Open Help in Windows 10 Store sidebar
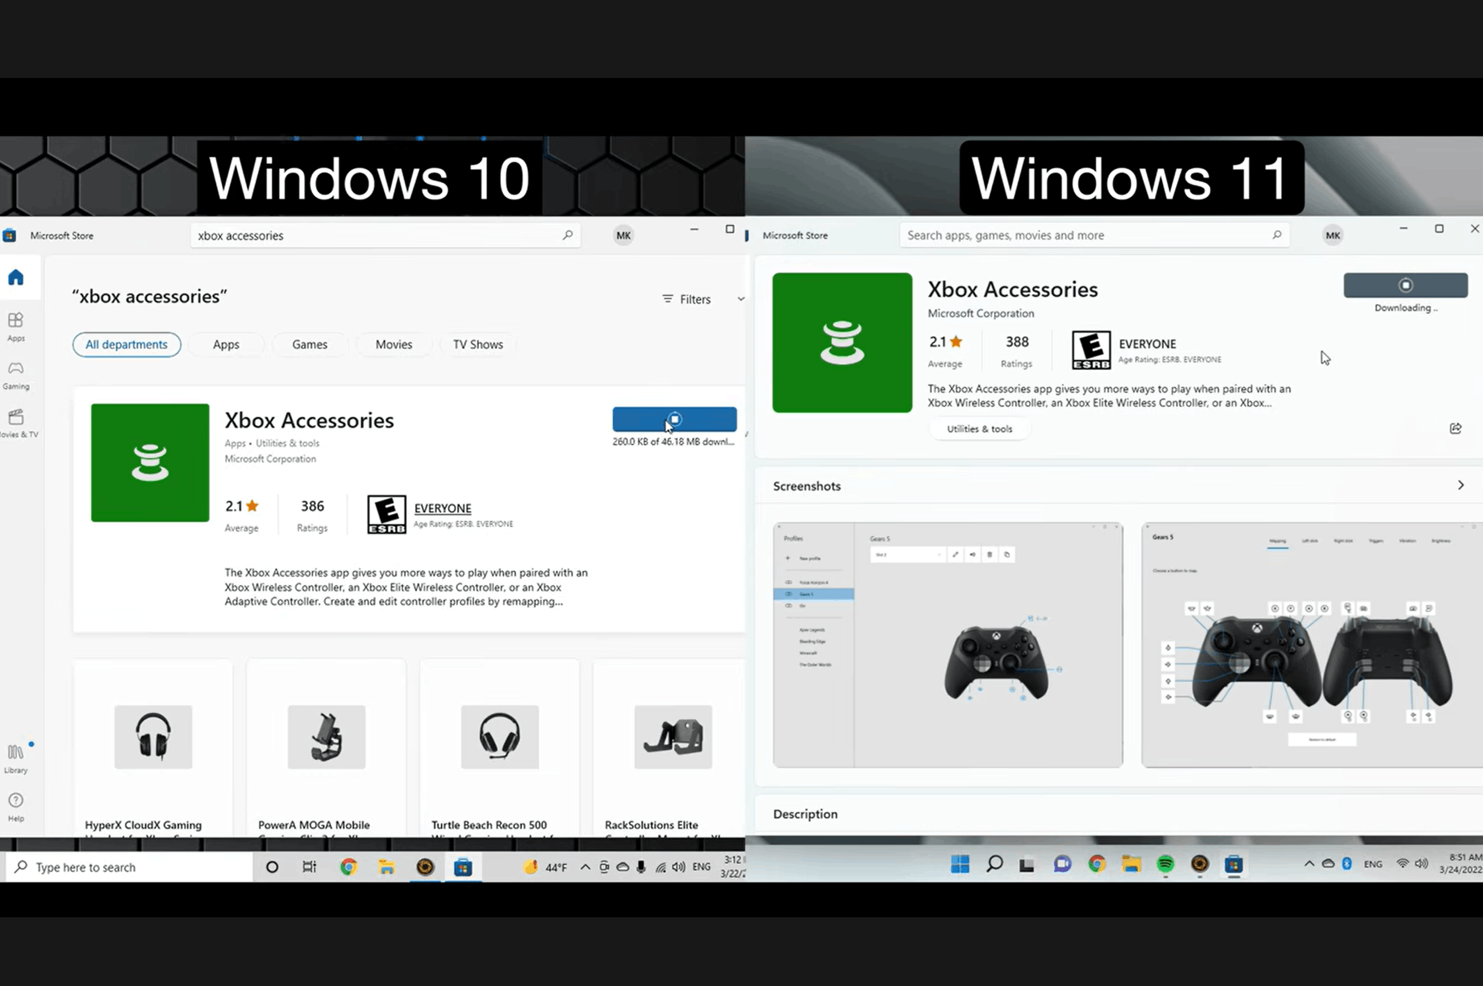Screen dimensions: 1483x986 coord(16,808)
